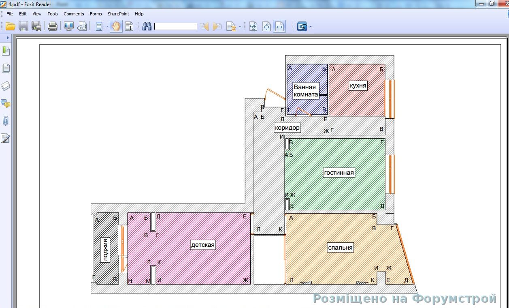
Task: Click the find text input field
Action: click(x=175, y=27)
